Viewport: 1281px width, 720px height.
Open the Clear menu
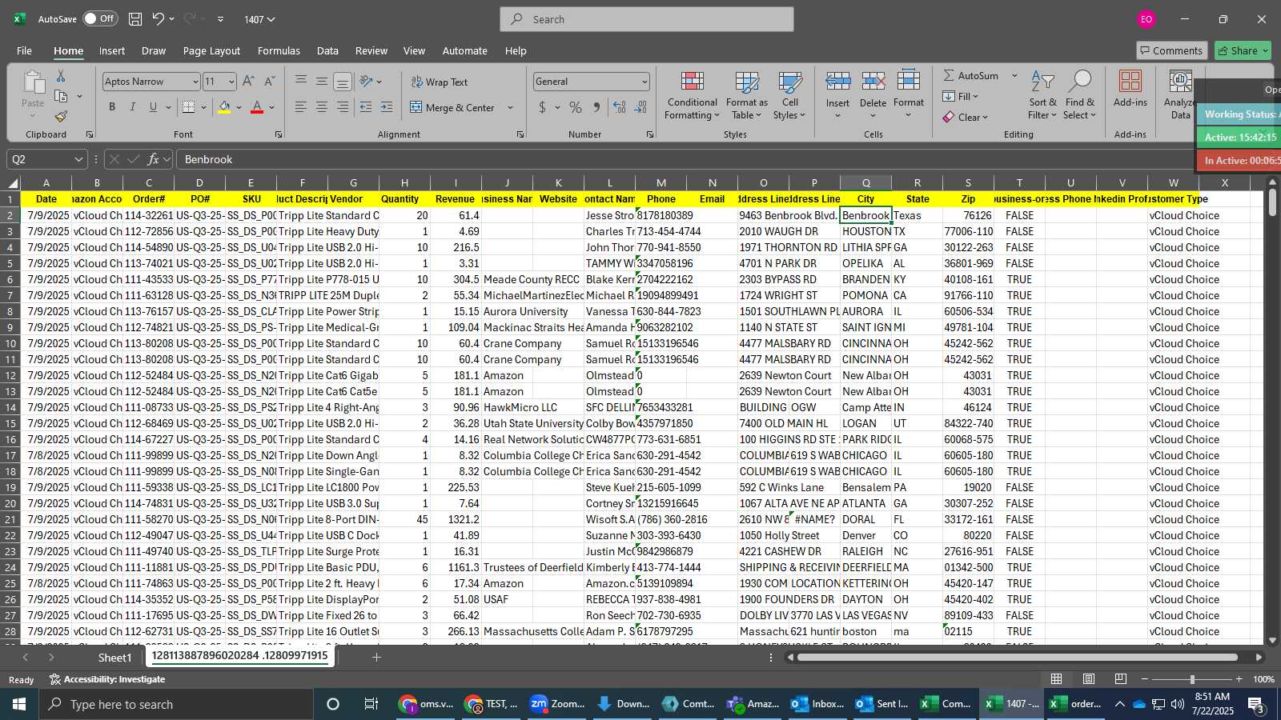[x=965, y=117]
